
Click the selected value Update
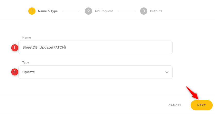[29, 72]
